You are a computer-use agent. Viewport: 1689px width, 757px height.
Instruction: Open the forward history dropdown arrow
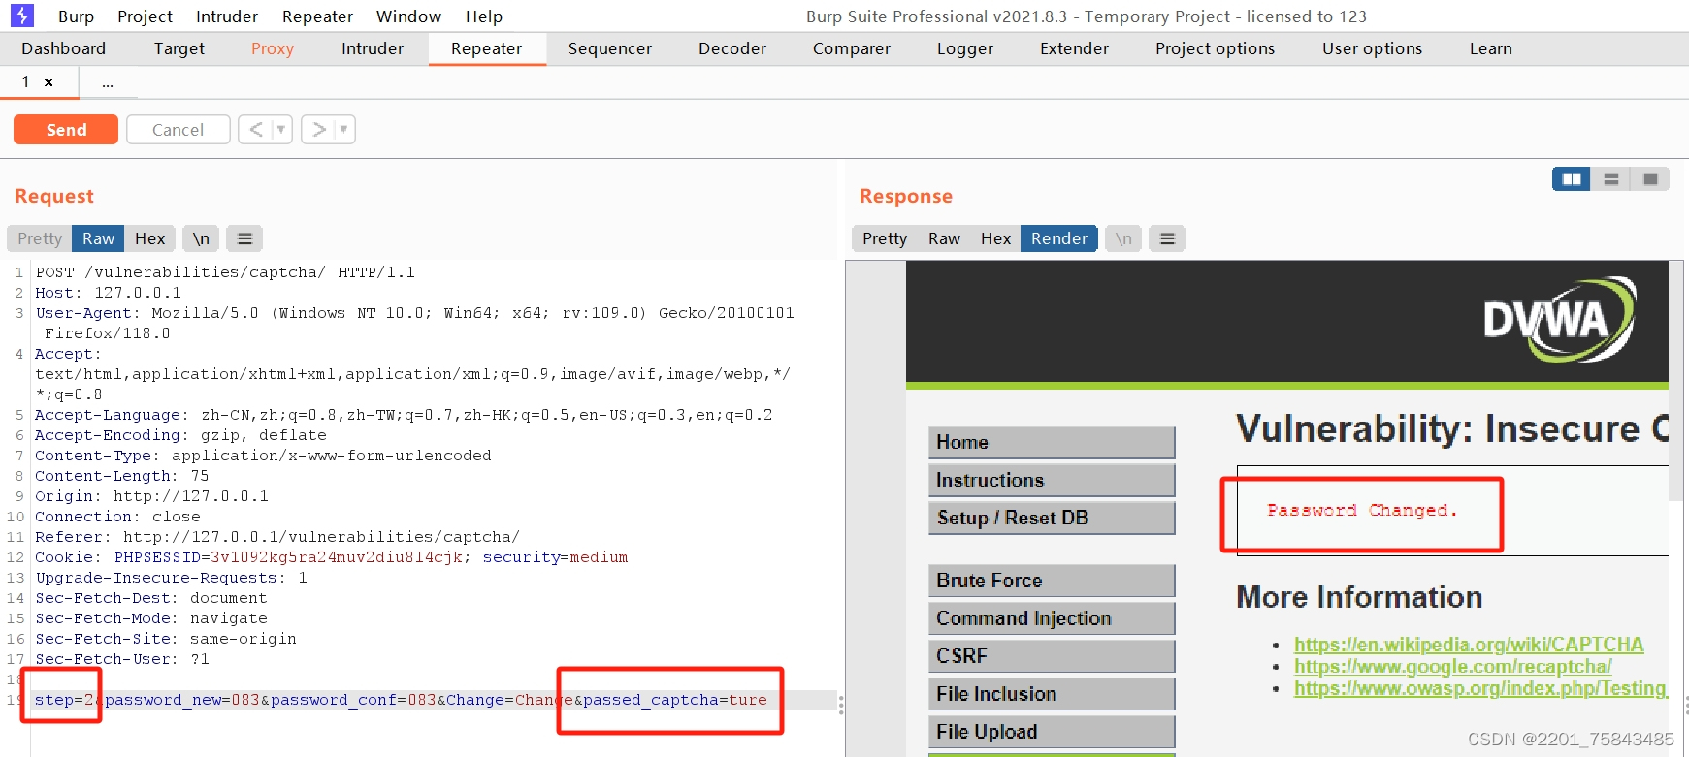point(343,129)
